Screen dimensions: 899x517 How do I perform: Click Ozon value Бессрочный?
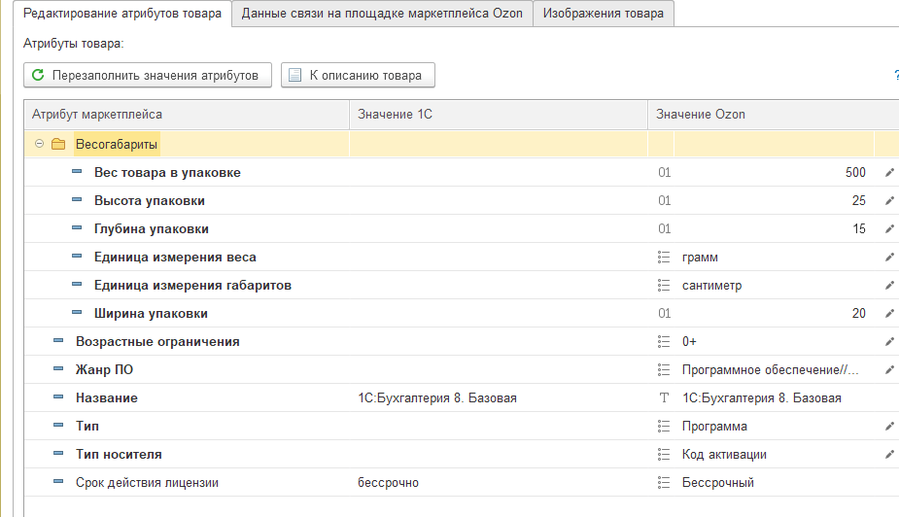[718, 483]
